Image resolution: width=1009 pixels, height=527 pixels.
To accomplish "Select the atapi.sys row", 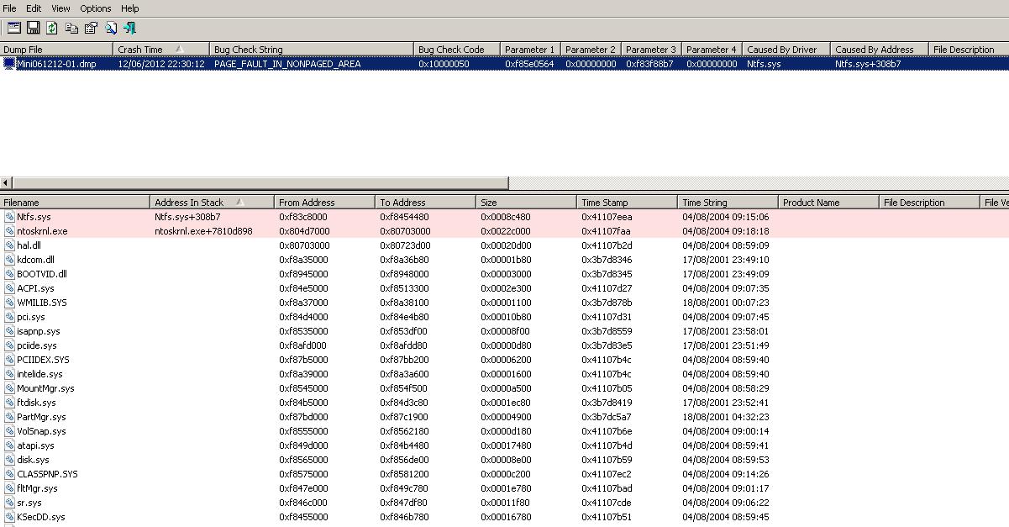I will pyautogui.click(x=504, y=445).
